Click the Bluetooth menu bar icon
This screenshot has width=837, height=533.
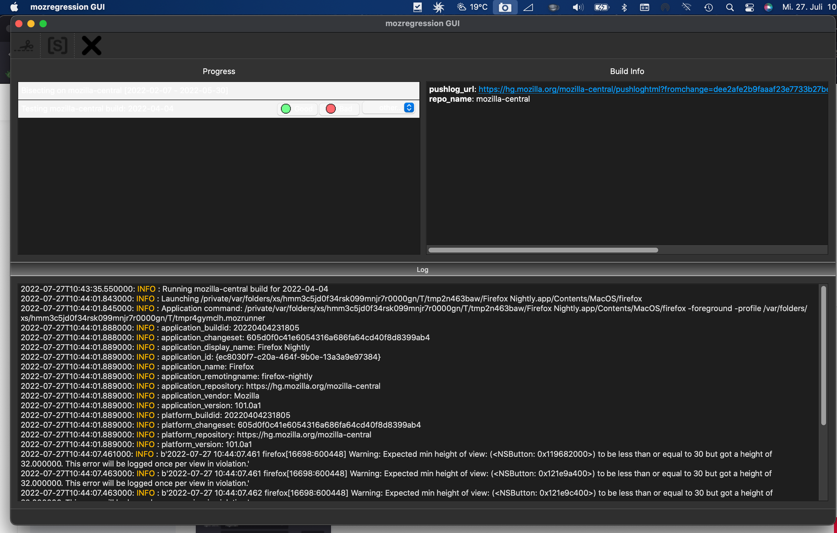click(624, 7)
